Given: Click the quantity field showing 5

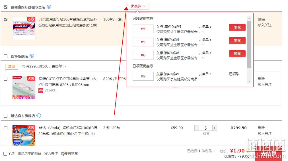Looking at the screenshot, I should [205, 128].
